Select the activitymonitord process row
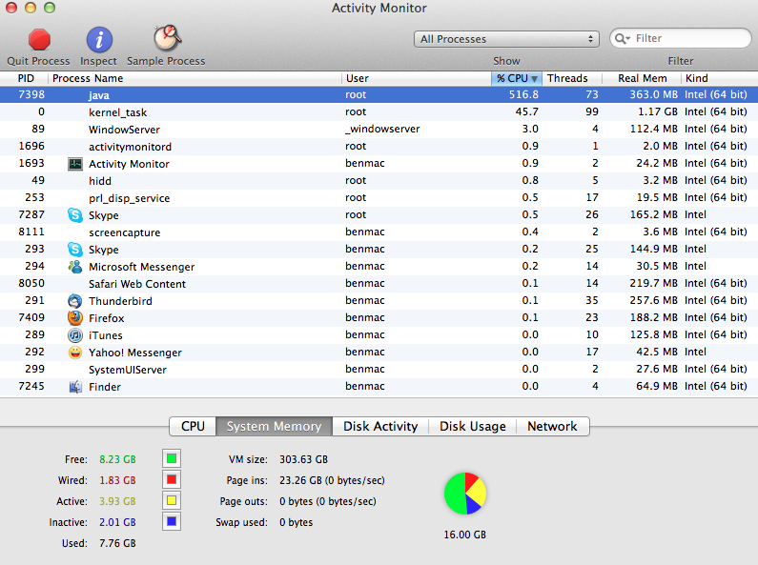Viewport: 758px width, 565px height. point(379,147)
